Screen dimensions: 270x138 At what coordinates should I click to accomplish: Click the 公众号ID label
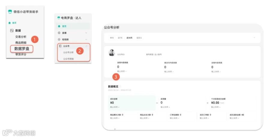121,55
